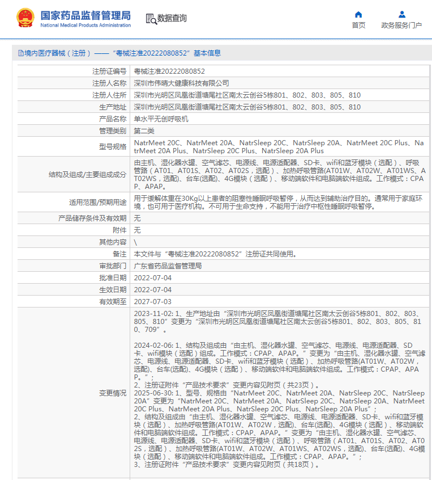This screenshot has height=480, width=432.
Task: Open the 政务服务门户 text link
Action: tap(401, 26)
